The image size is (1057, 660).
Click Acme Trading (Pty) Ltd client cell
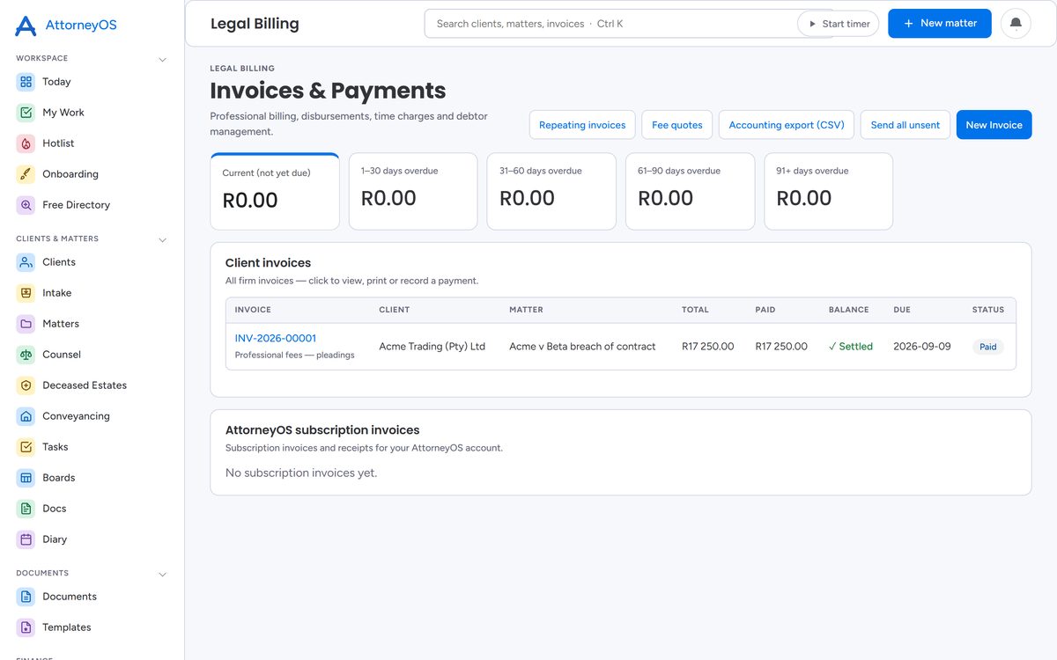[432, 347]
